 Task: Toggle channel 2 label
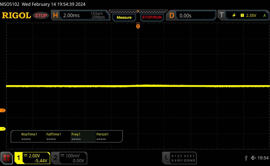click(x=55, y=158)
